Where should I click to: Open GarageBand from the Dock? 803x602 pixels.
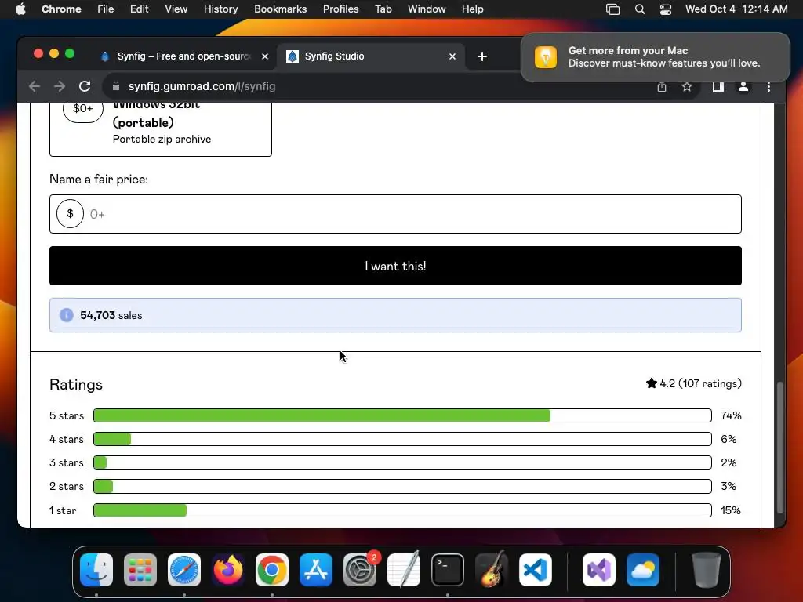coord(492,569)
